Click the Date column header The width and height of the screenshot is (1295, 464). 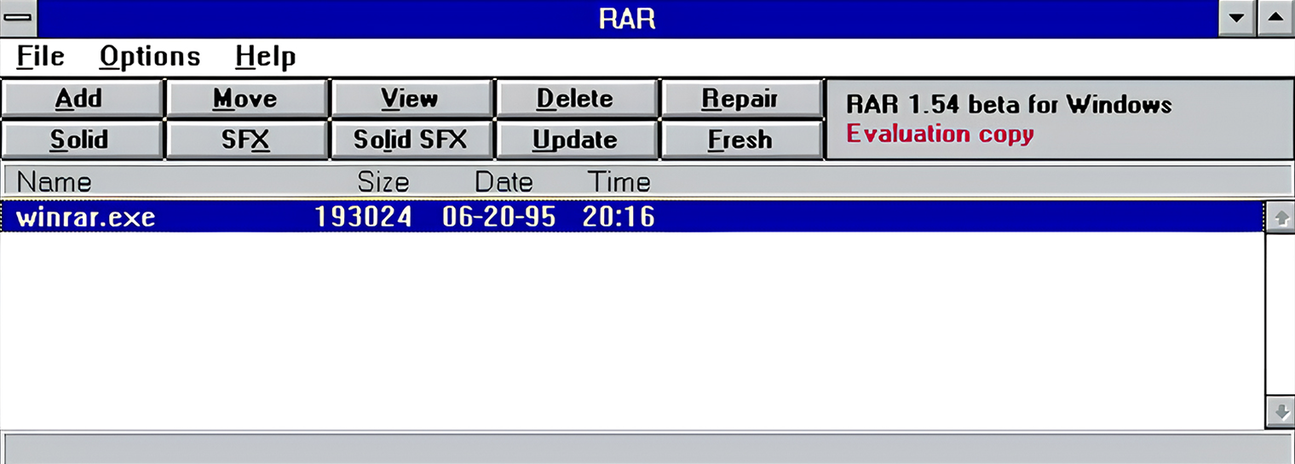coord(504,181)
